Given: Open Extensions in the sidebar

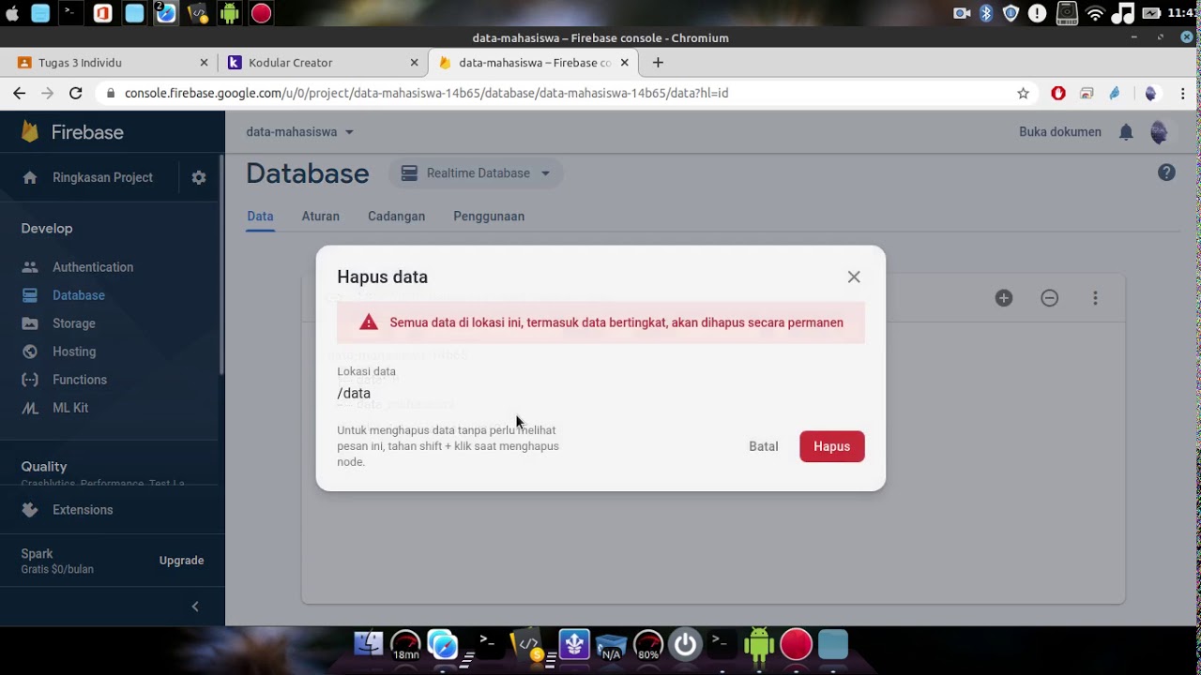Looking at the screenshot, I should [x=83, y=510].
